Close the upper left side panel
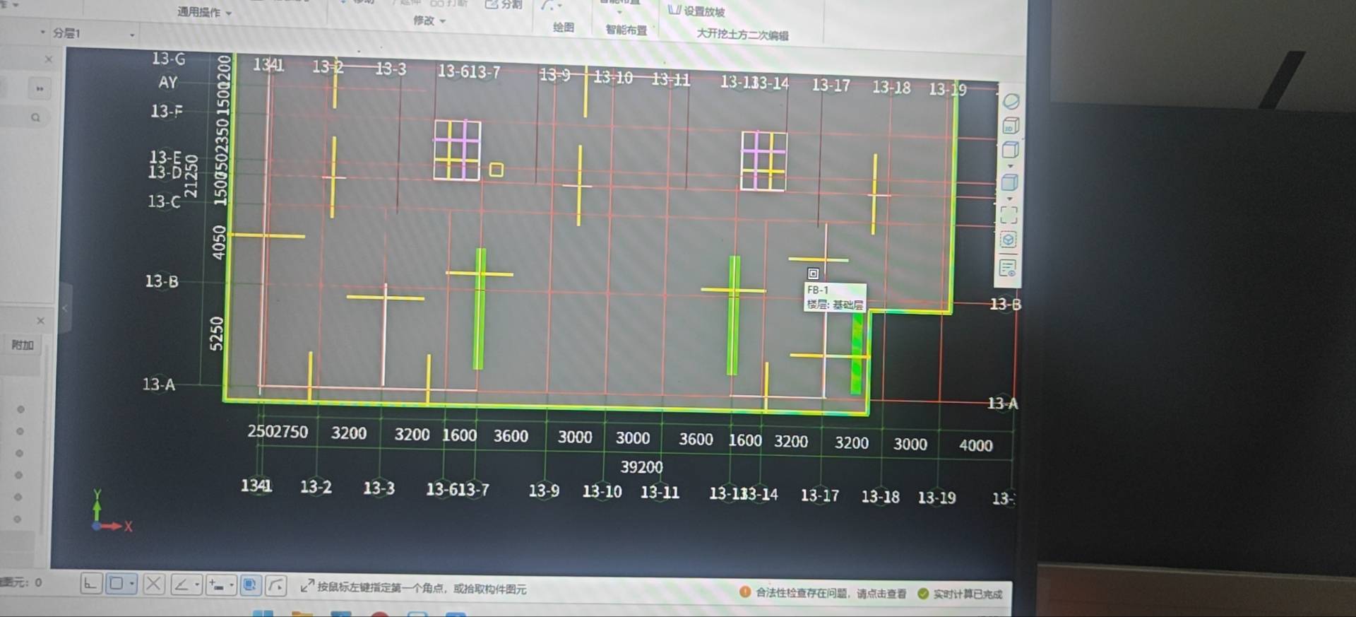The height and width of the screenshot is (617, 1356). tap(48, 59)
